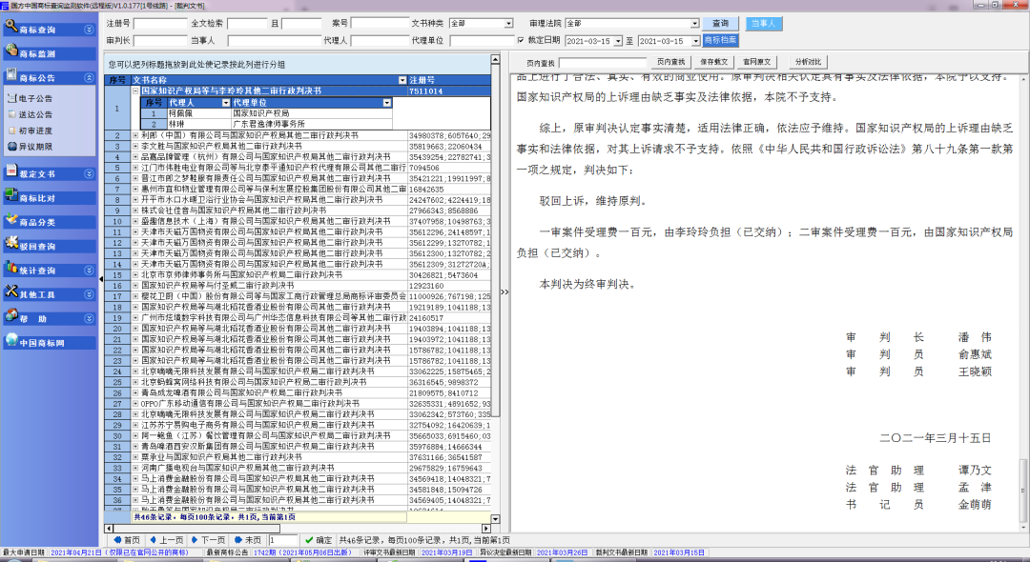Collapse the 商标公告 section chevron
The height and width of the screenshot is (562, 1030).
tap(89, 78)
